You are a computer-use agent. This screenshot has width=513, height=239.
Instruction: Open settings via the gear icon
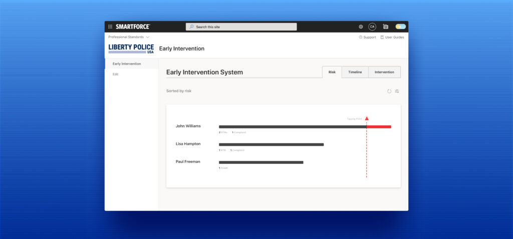pyautogui.click(x=361, y=27)
